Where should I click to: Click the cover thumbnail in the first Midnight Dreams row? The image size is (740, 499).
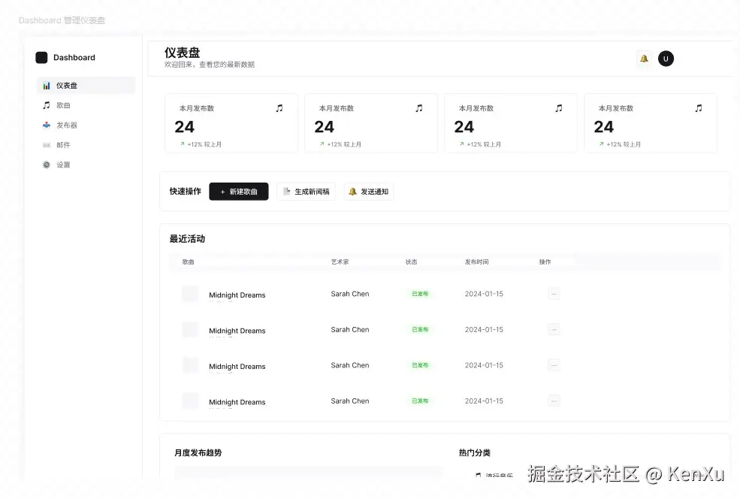tap(190, 294)
